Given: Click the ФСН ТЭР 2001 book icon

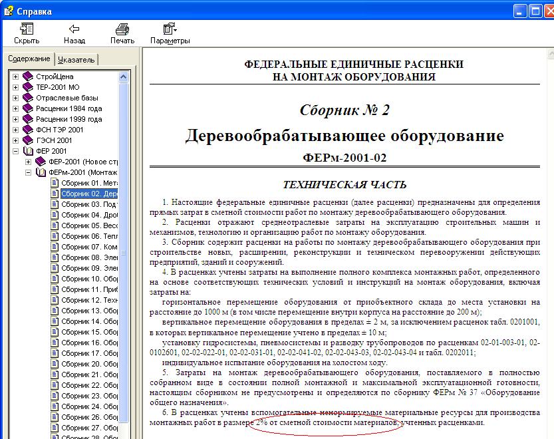Looking at the screenshot, I should [x=28, y=129].
